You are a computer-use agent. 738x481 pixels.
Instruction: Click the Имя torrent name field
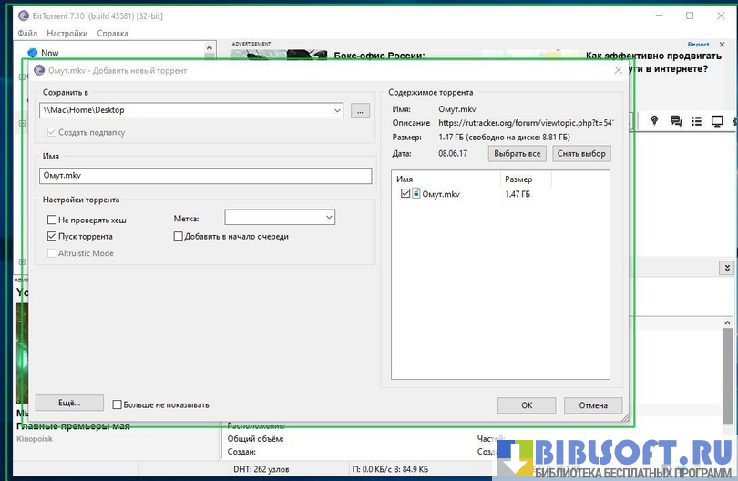click(206, 177)
